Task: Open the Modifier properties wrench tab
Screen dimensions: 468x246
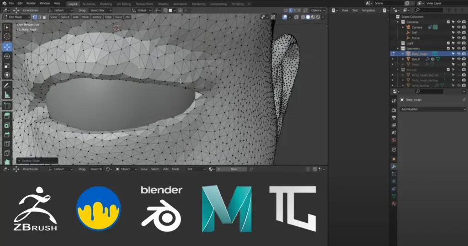Action: tap(394, 166)
